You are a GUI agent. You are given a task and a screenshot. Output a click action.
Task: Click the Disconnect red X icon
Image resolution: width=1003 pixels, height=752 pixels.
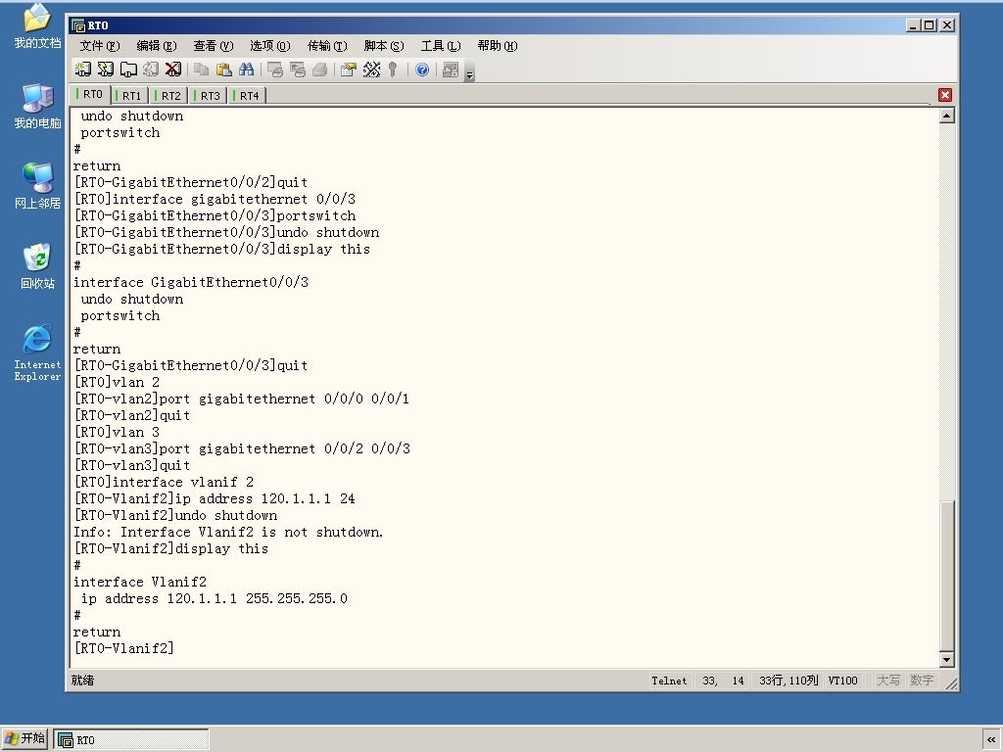(x=173, y=70)
